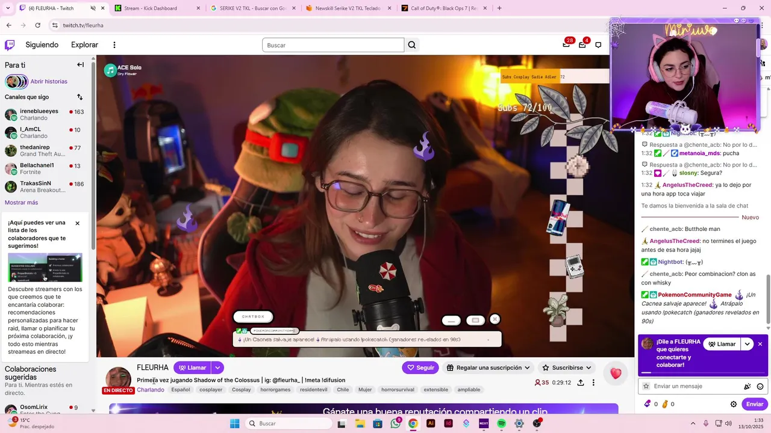
Task: Open Bellachanel1 channel in sidebar
Action: [x=45, y=168]
